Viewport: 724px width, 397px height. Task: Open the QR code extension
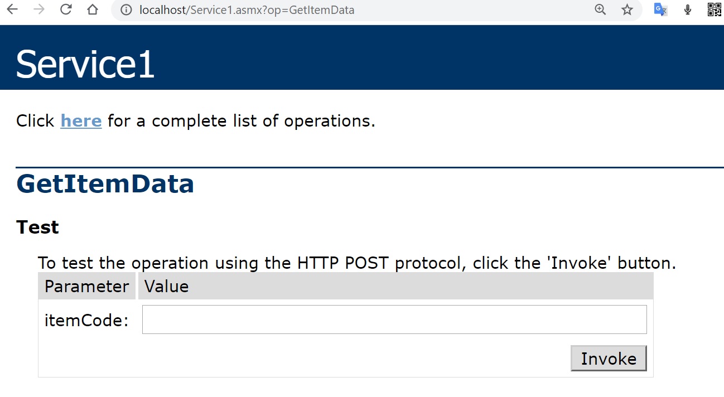tap(714, 9)
